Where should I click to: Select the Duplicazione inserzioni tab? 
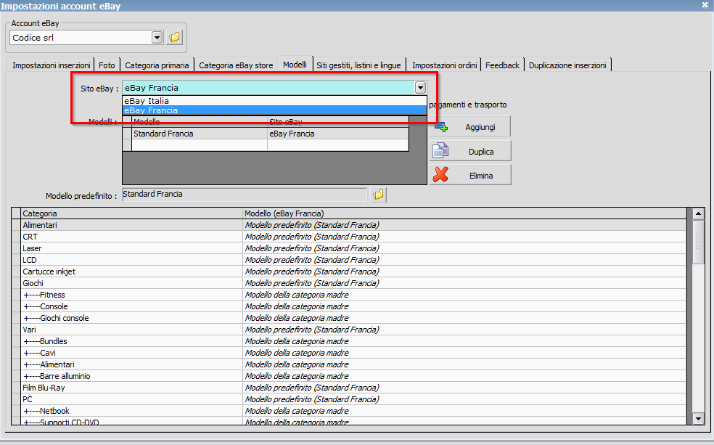coord(567,65)
